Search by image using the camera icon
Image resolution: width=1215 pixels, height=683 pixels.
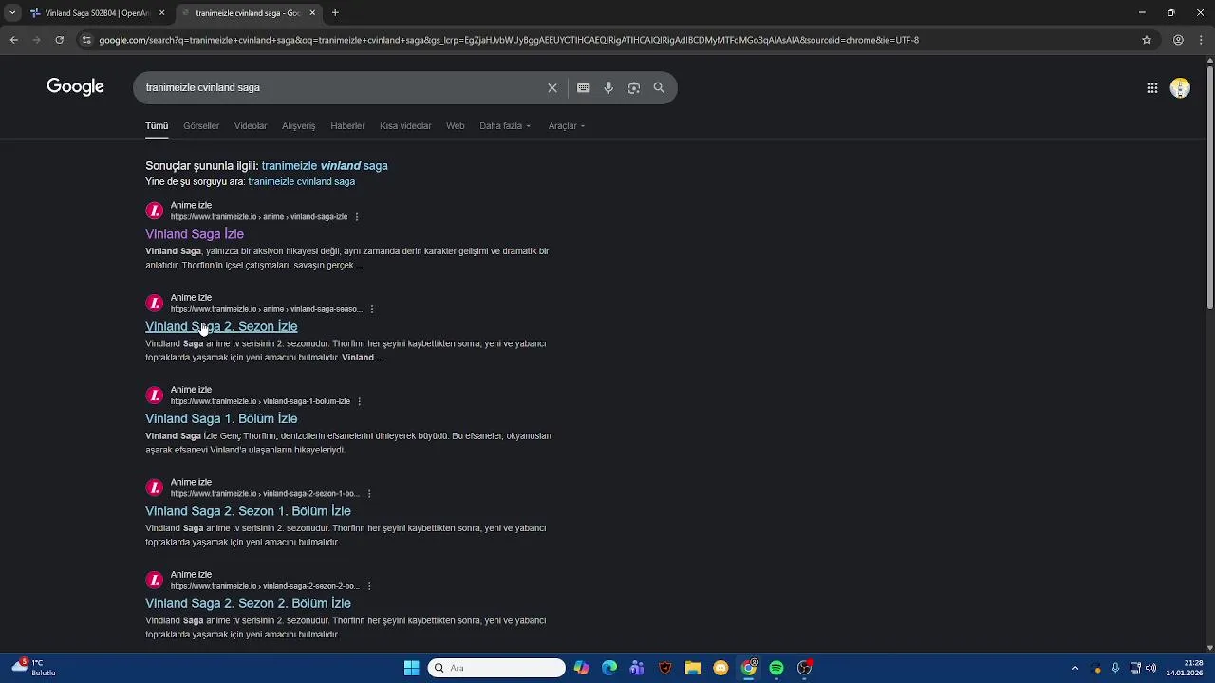(x=634, y=87)
